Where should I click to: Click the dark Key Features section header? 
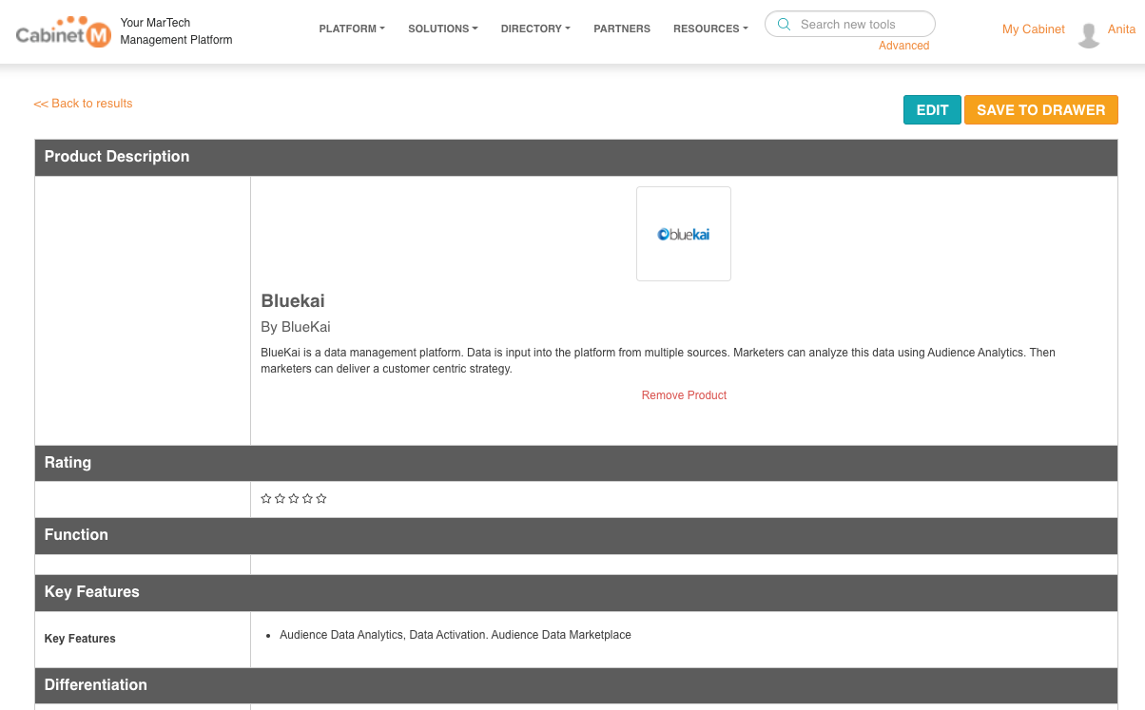click(x=576, y=593)
